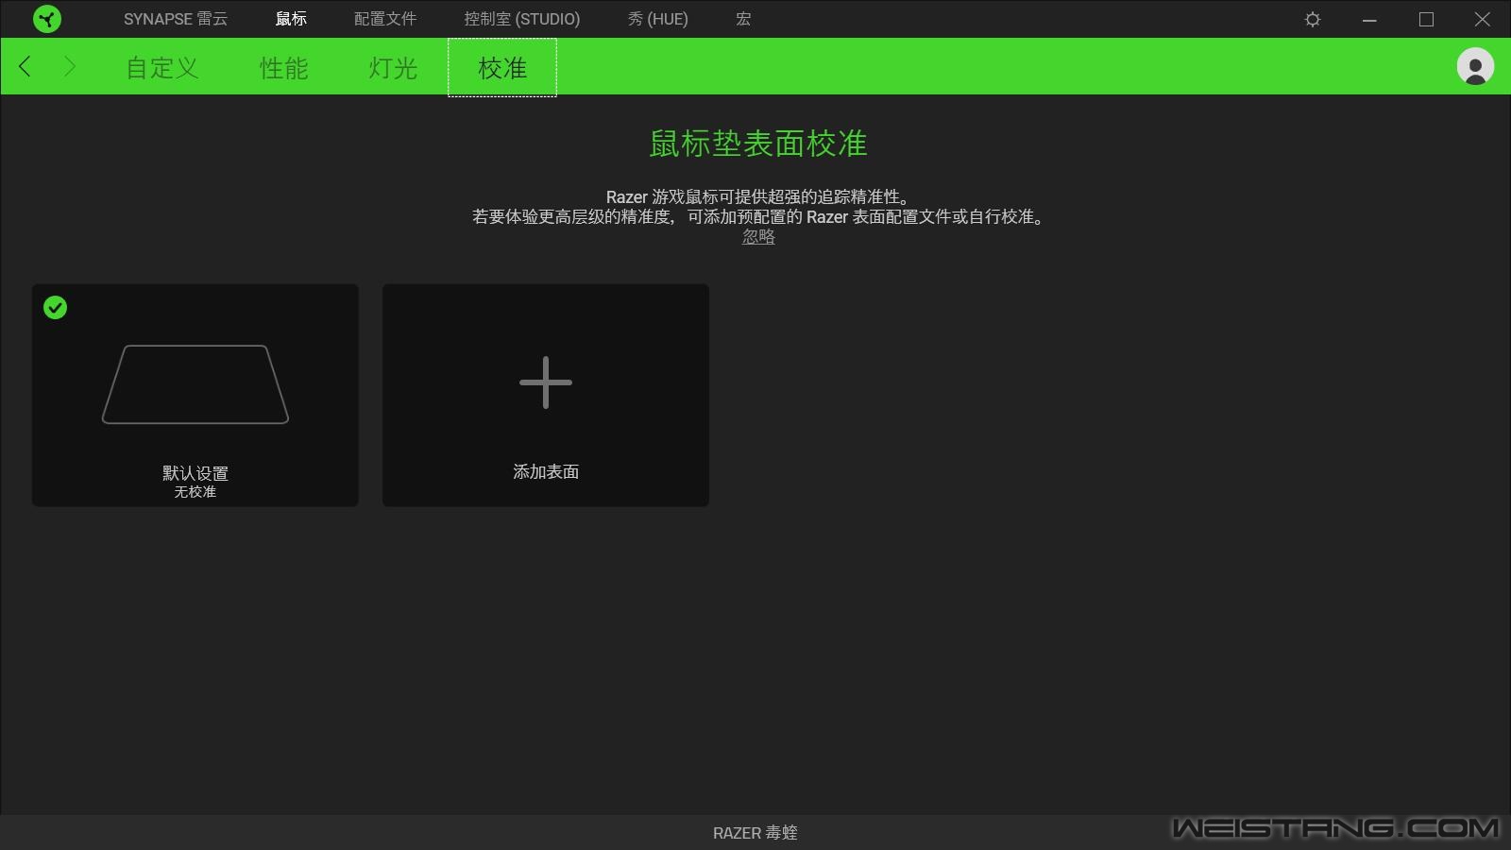The image size is (1511, 850).
Task: Open the 配置文件 menu
Action: coord(385,19)
